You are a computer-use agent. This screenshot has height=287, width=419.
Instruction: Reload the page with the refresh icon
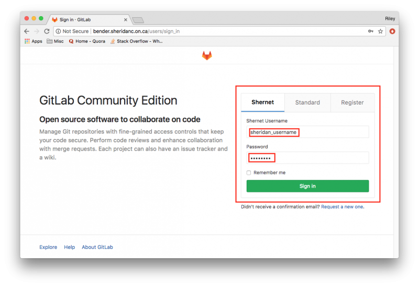coord(47,31)
